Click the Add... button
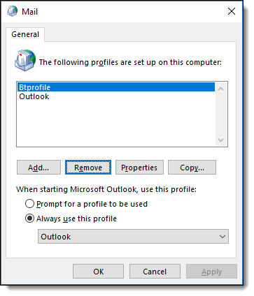The image size is (254, 296). click(x=38, y=168)
